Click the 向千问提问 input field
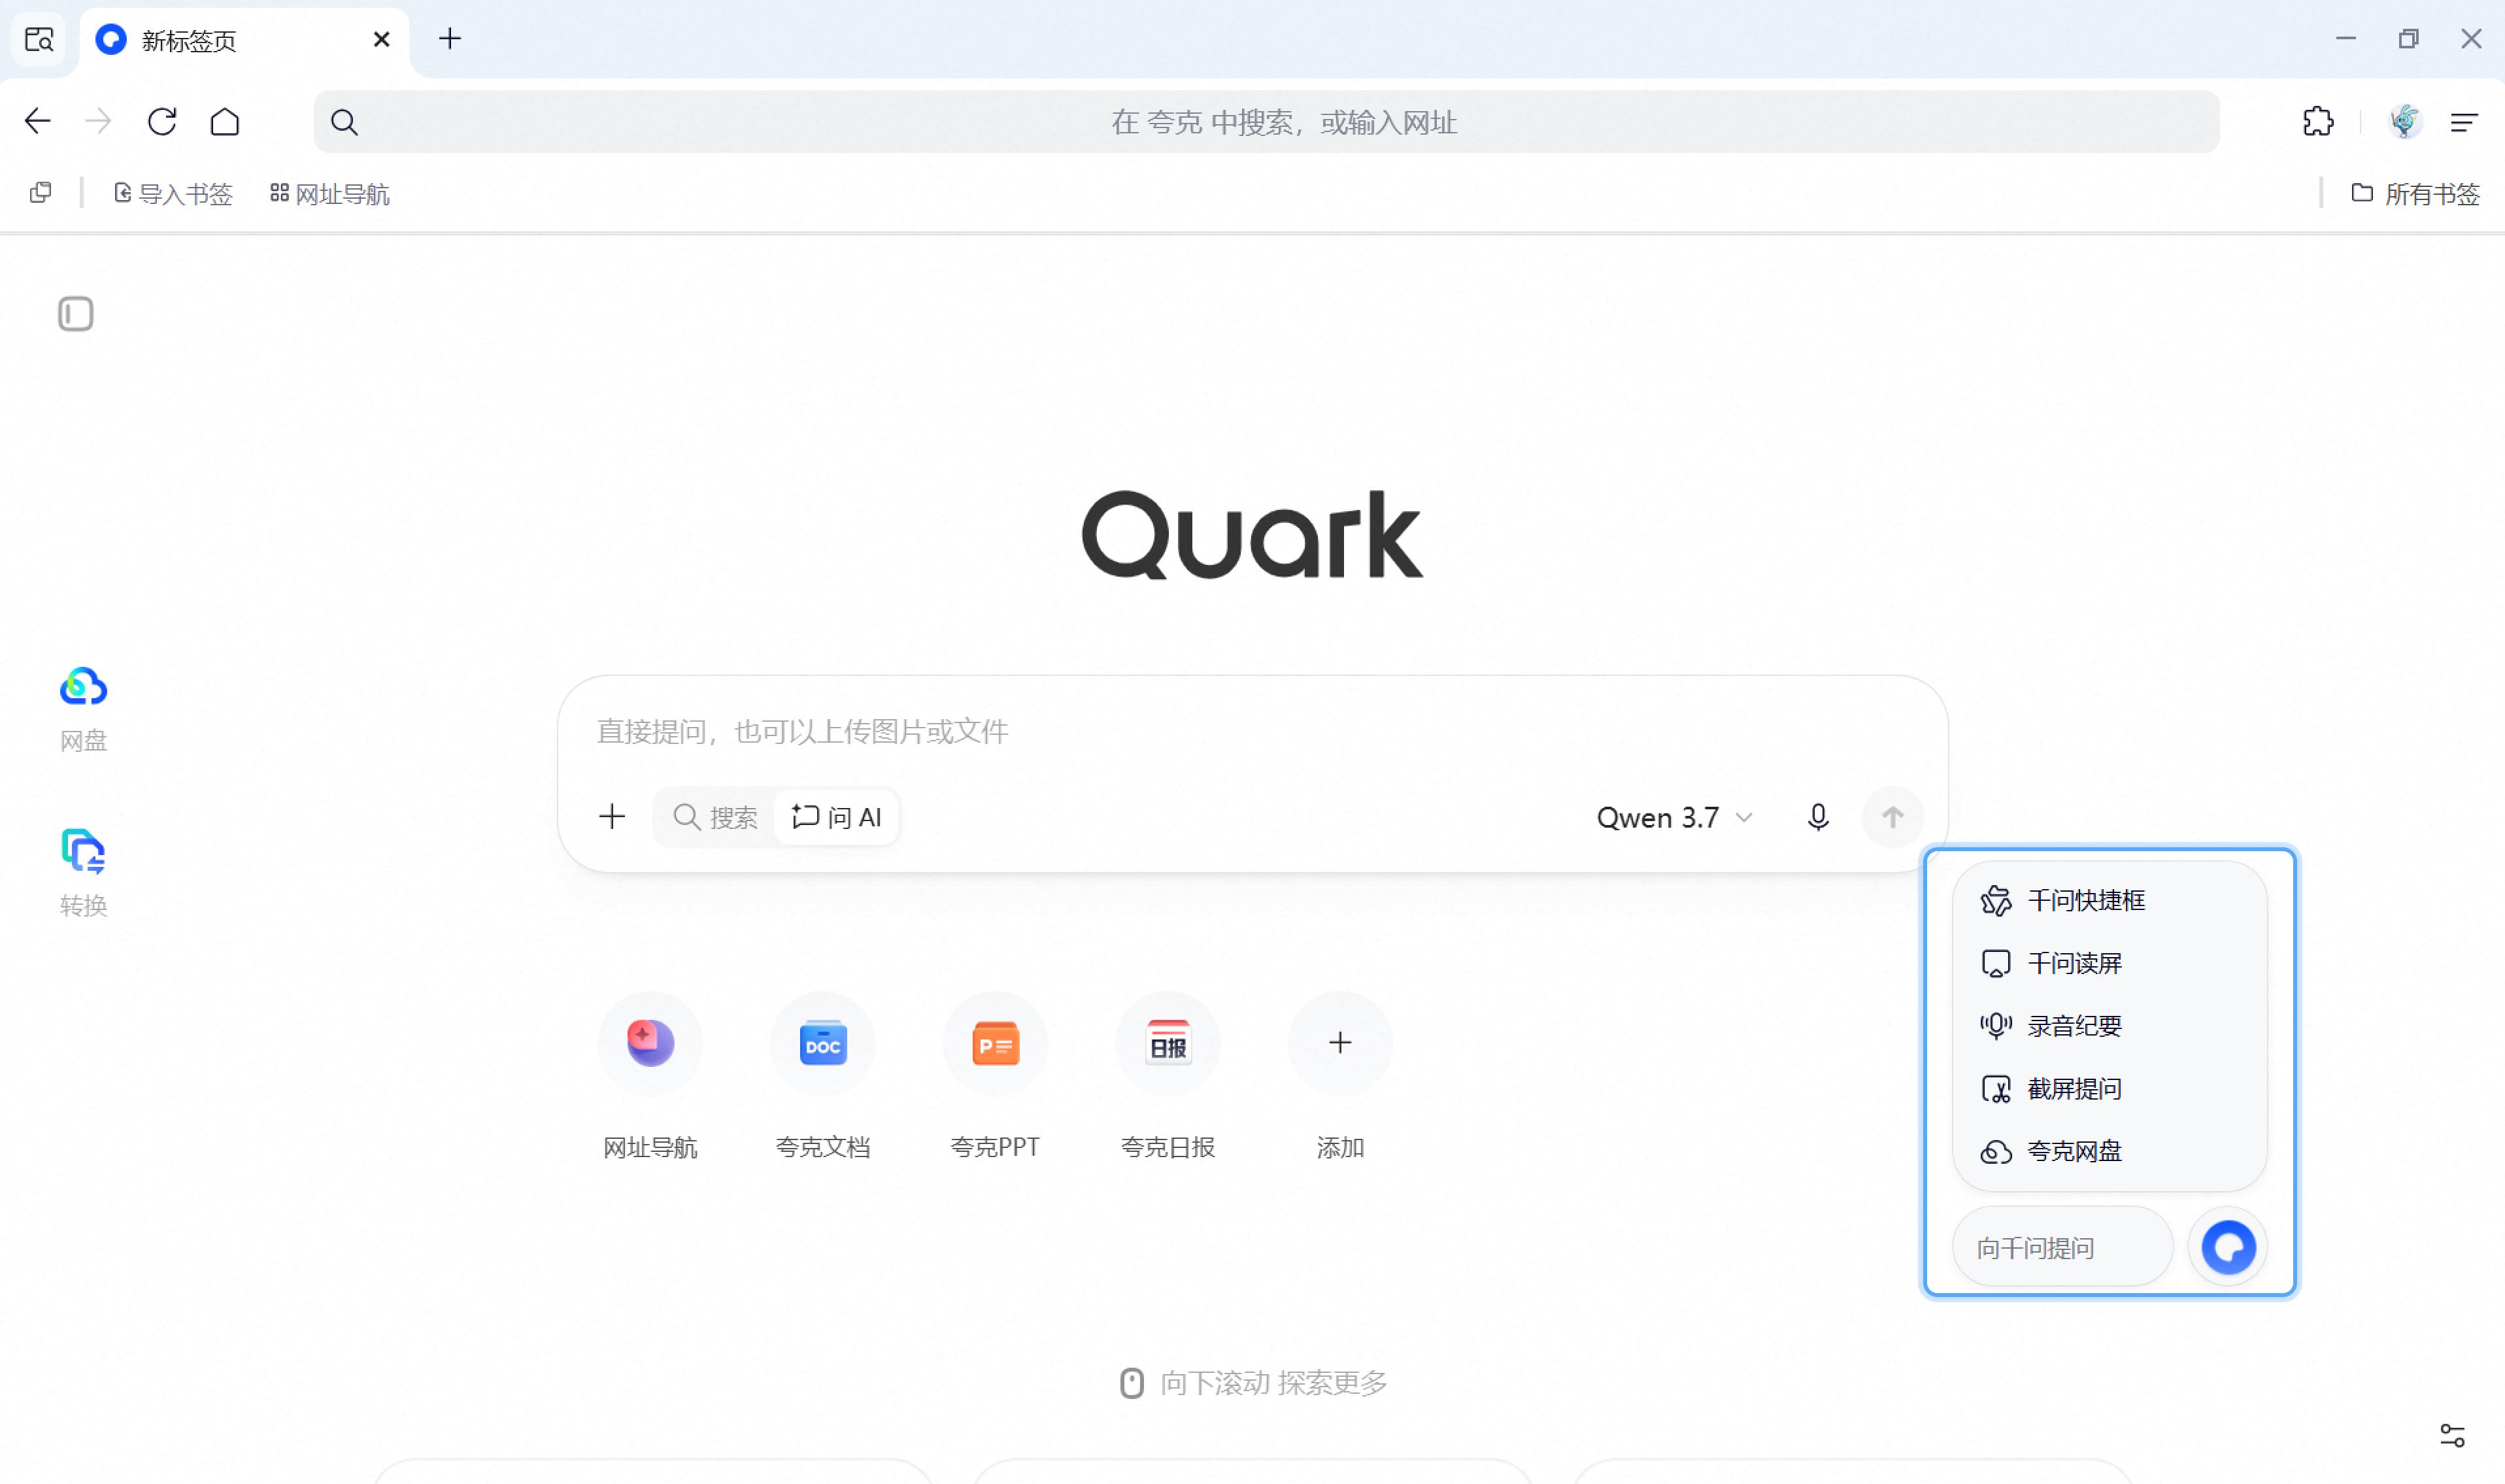Screen dimensions: 2505x1484 tap(2062, 1247)
